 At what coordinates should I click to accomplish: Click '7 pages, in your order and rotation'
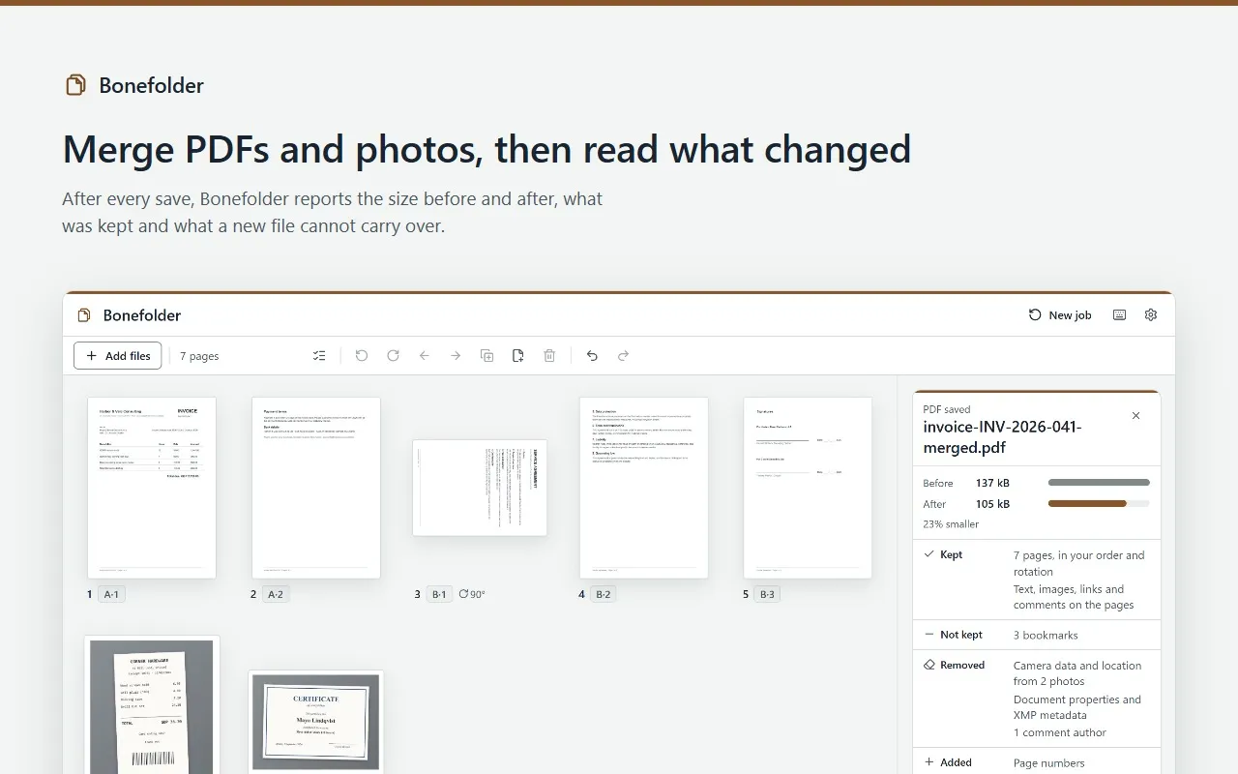[x=1079, y=563]
